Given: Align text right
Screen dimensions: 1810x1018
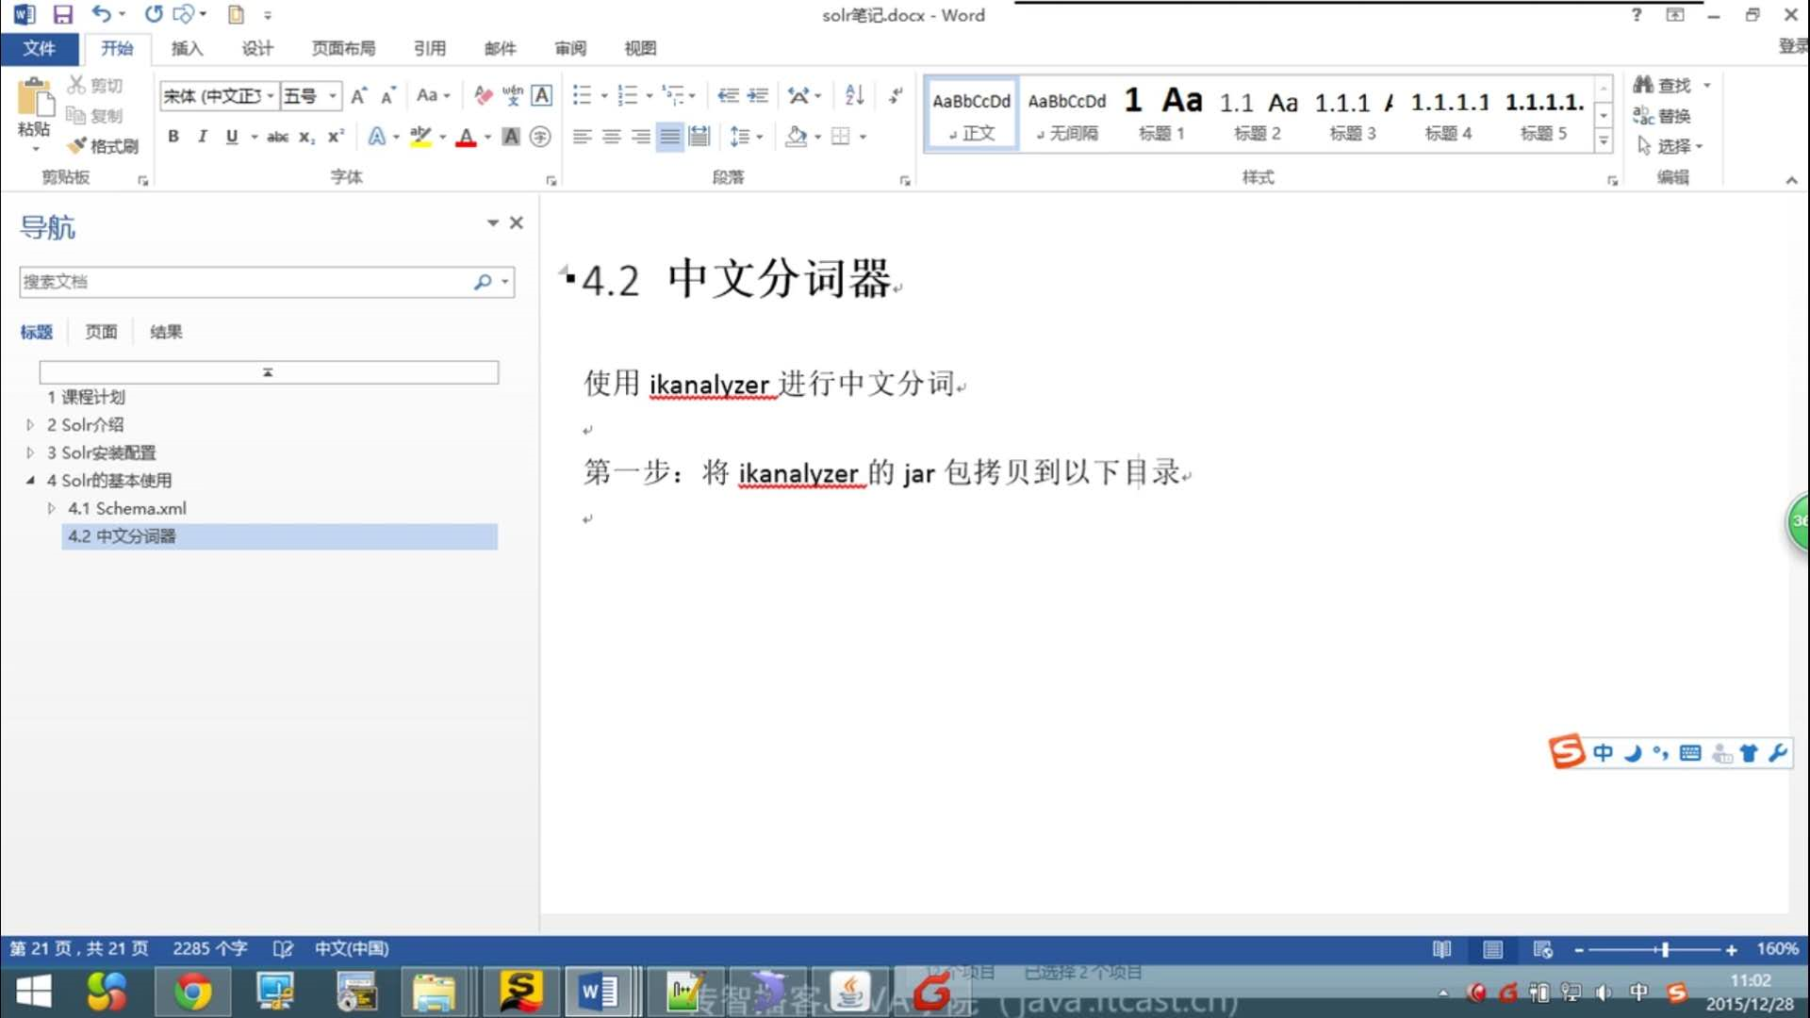Looking at the screenshot, I should (640, 137).
